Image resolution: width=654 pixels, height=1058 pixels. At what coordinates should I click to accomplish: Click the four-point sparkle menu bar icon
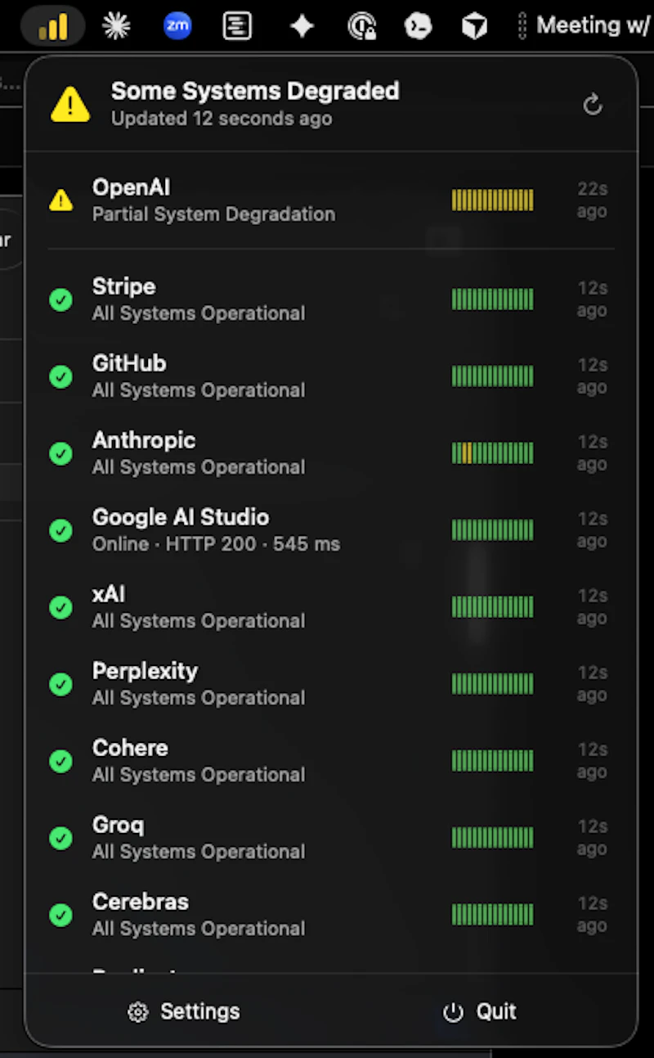tap(302, 26)
